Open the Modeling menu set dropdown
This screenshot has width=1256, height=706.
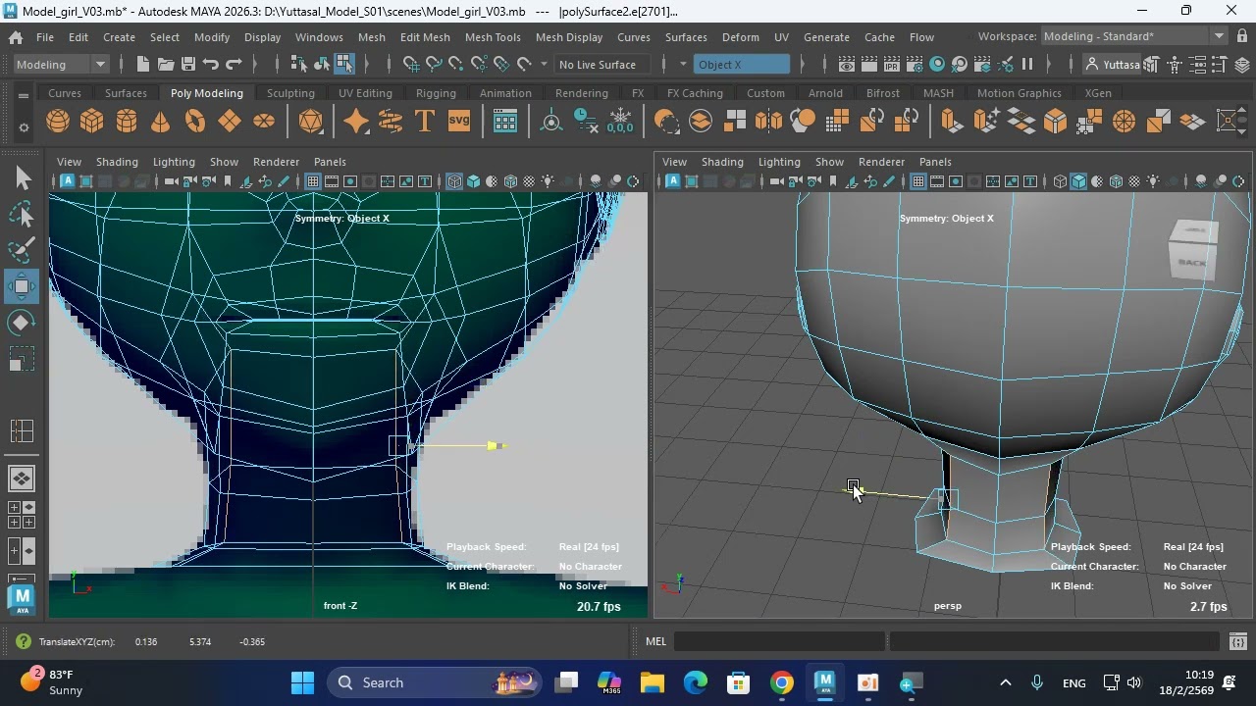point(61,65)
